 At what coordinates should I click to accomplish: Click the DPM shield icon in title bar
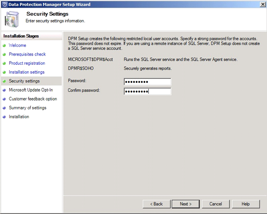5,5
